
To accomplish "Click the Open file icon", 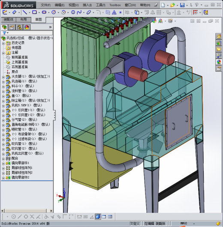I will point(172,5).
